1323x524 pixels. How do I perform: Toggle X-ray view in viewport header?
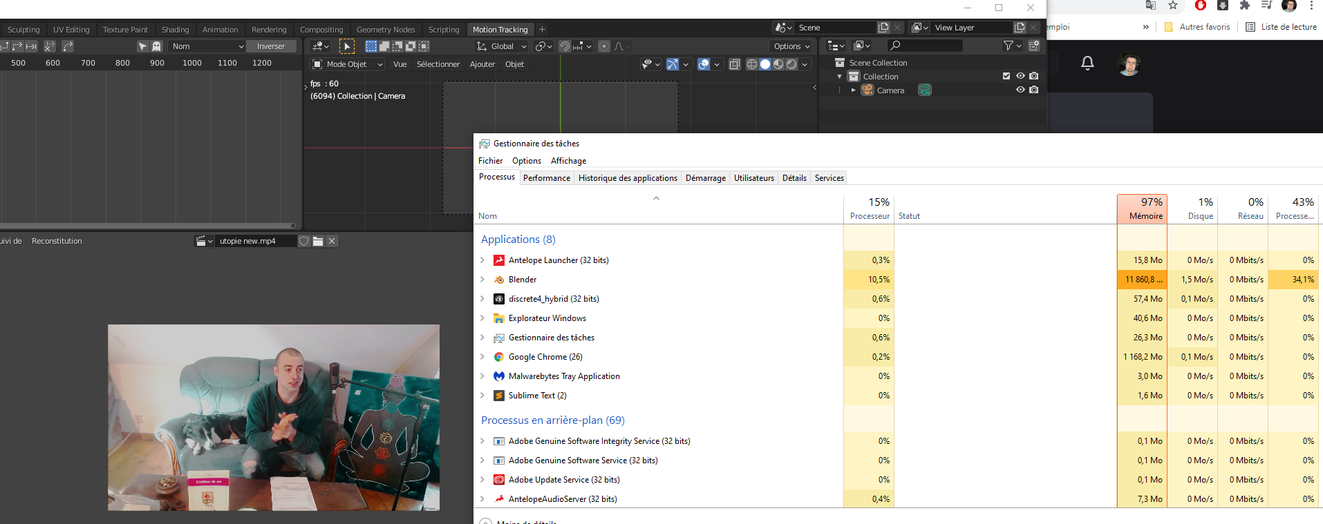[735, 64]
